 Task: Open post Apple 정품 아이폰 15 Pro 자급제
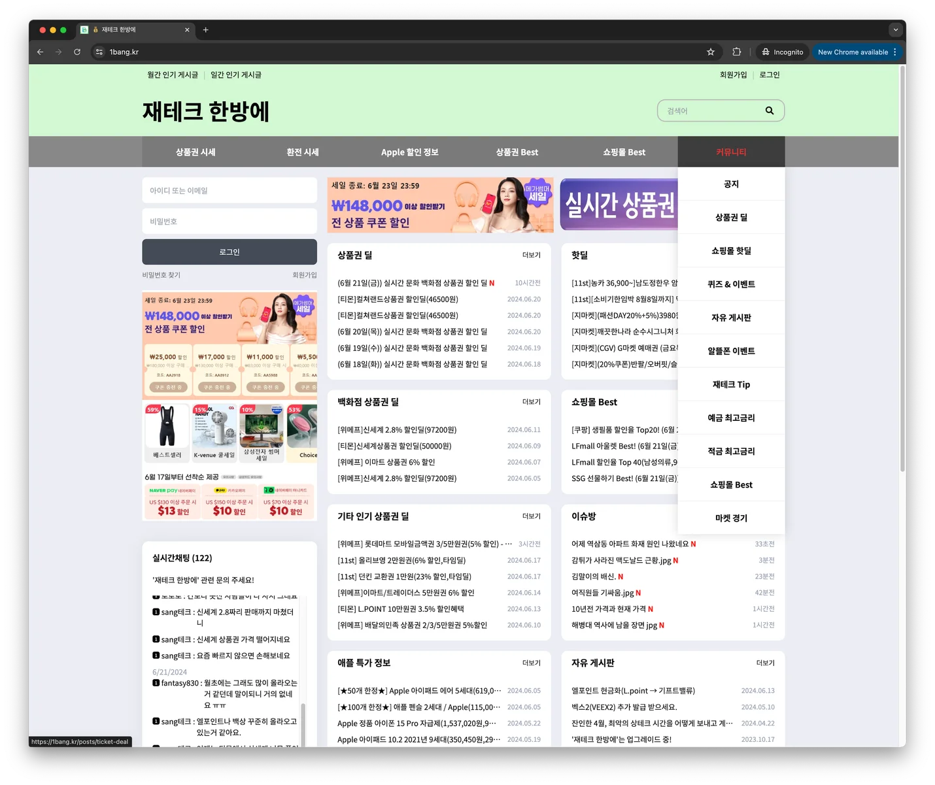pyautogui.click(x=416, y=724)
